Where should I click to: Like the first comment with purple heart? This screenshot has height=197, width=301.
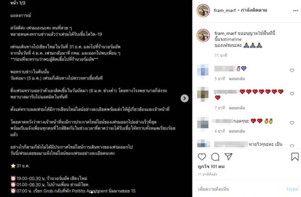click(292, 70)
